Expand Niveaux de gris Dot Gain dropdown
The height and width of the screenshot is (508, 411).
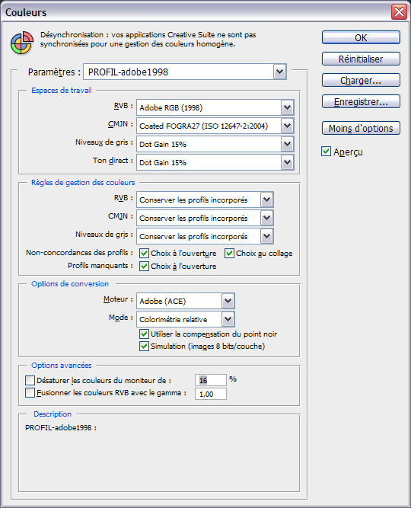click(215, 144)
